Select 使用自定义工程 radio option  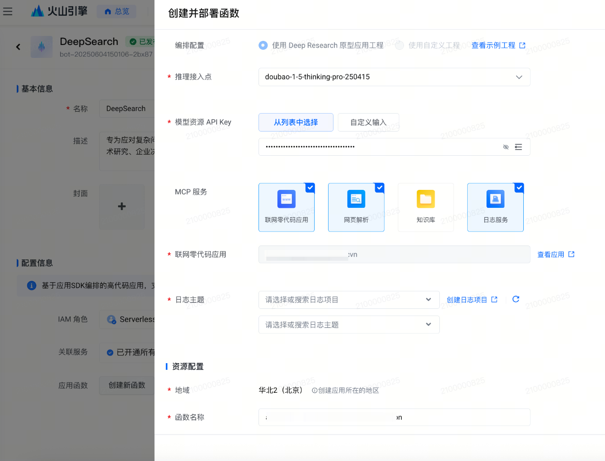[x=399, y=45]
